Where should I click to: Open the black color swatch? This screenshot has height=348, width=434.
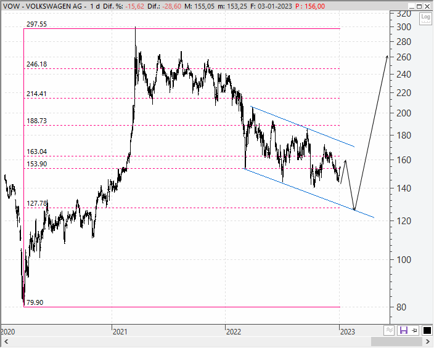[x=427, y=330]
